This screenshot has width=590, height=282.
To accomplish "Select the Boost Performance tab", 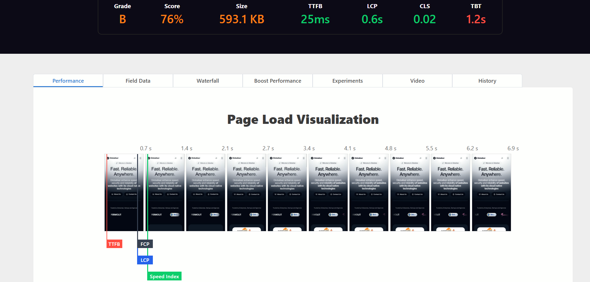I will pyautogui.click(x=278, y=81).
